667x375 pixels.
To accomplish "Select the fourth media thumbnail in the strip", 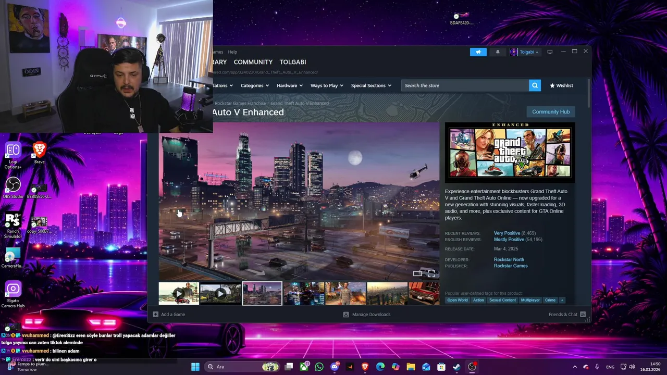I will [x=304, y=294].
